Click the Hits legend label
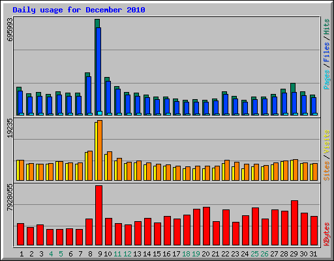Viewport: 334px width, 261px height. pyautogui.click(x=327, y=27)
